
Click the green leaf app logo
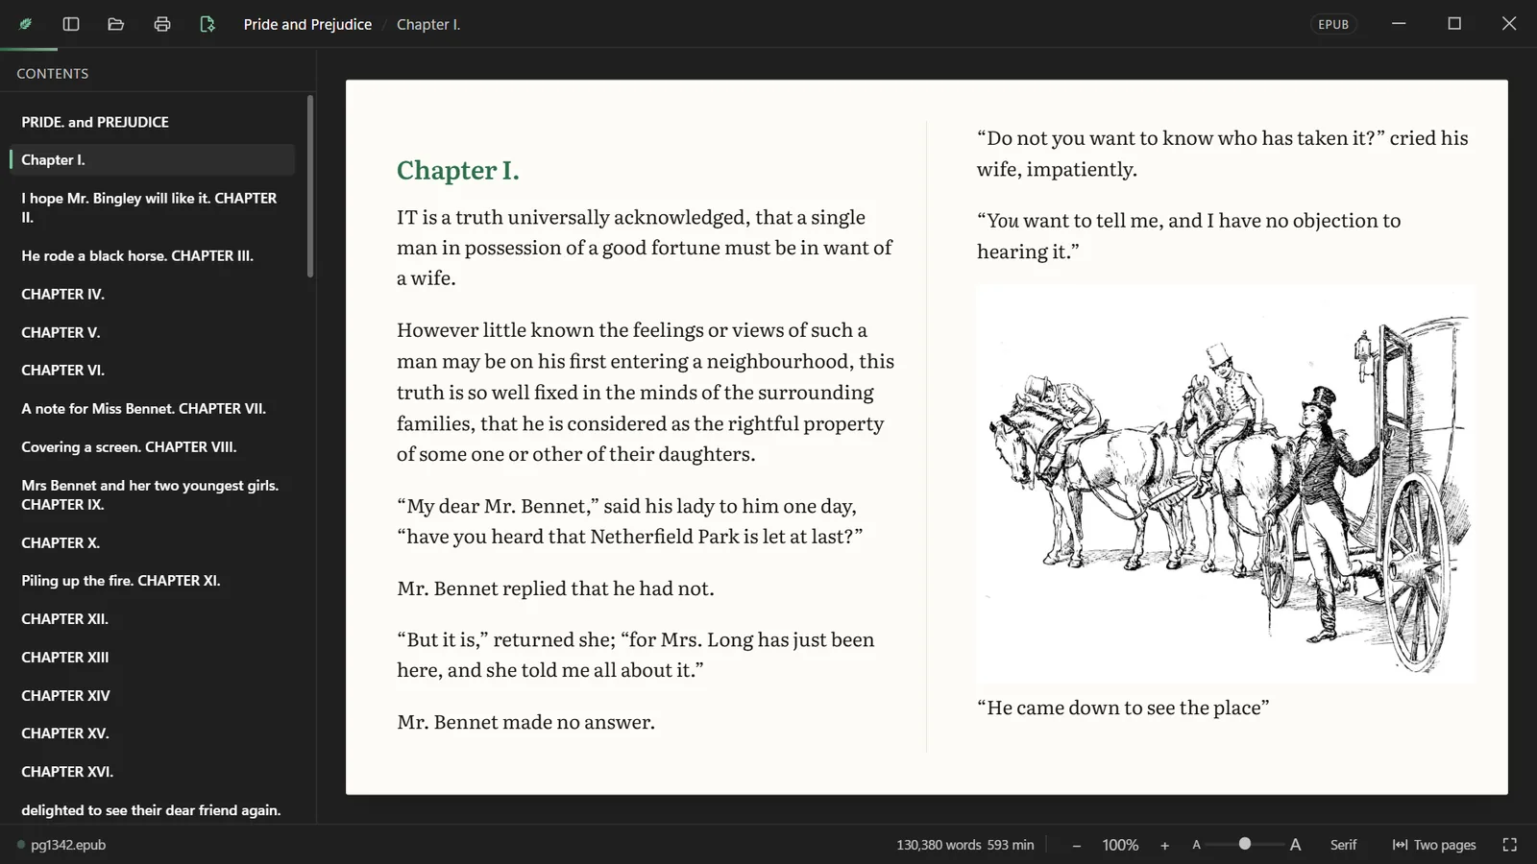[26, 24]
